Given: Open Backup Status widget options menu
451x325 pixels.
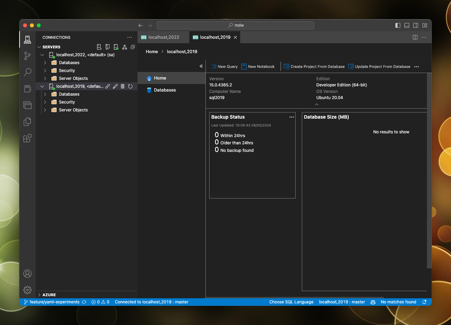Looking at the screenshot, I should tap(292, 117).
